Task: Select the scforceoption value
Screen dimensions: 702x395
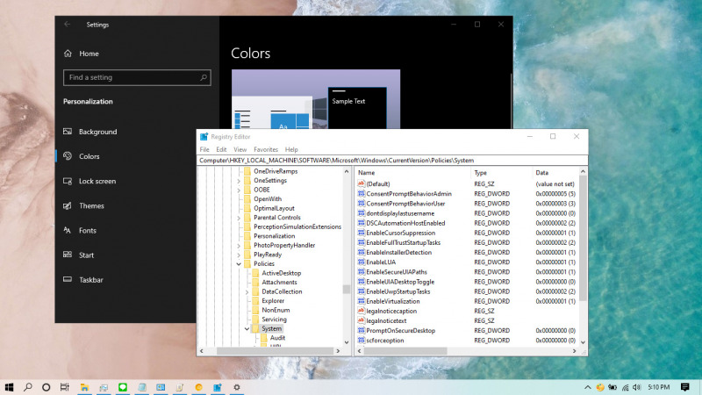Action: 385,341
